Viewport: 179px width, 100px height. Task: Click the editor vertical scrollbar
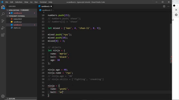pyautogui.click(x=171, y=43)
